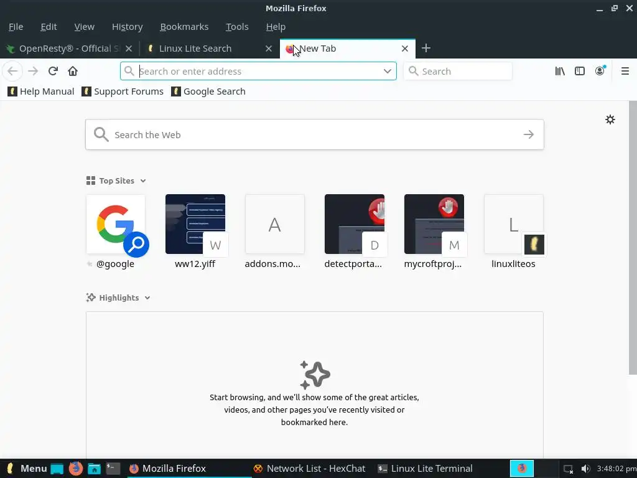The height and width of the screenshot is (478, 637).
Task: Open the file manager home folder icon
Action: (95, 469)
